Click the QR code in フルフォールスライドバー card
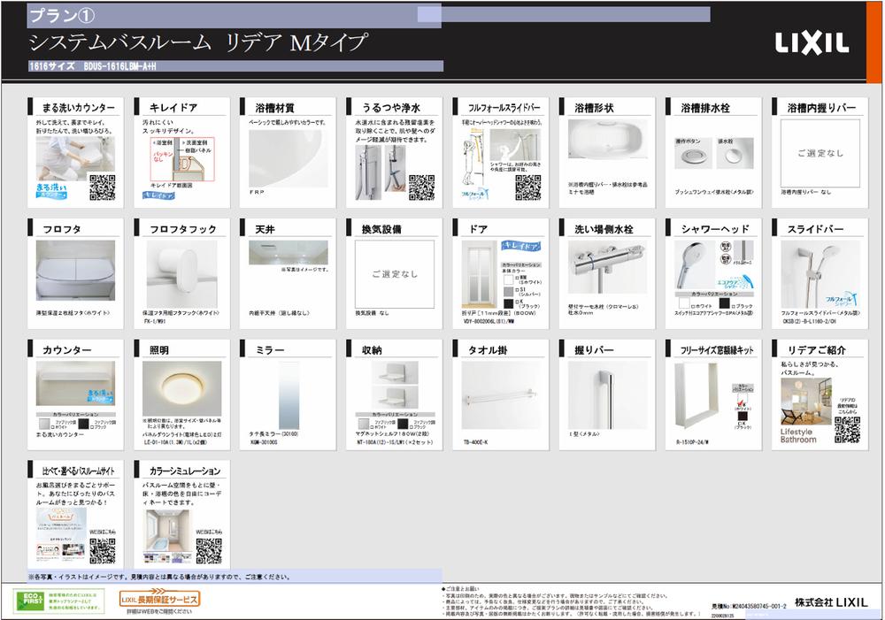 [x=528, y=188]
